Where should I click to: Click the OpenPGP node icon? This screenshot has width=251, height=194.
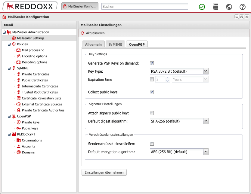tap(14, 117)
